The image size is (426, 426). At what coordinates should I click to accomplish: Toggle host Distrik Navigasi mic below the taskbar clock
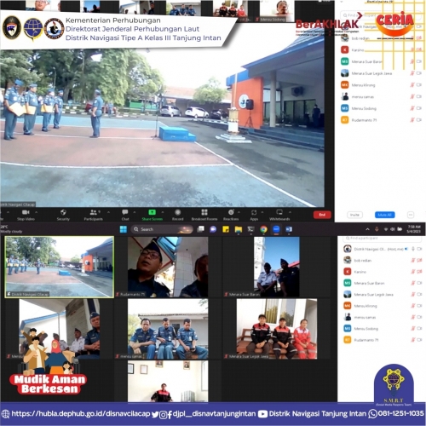413,249
